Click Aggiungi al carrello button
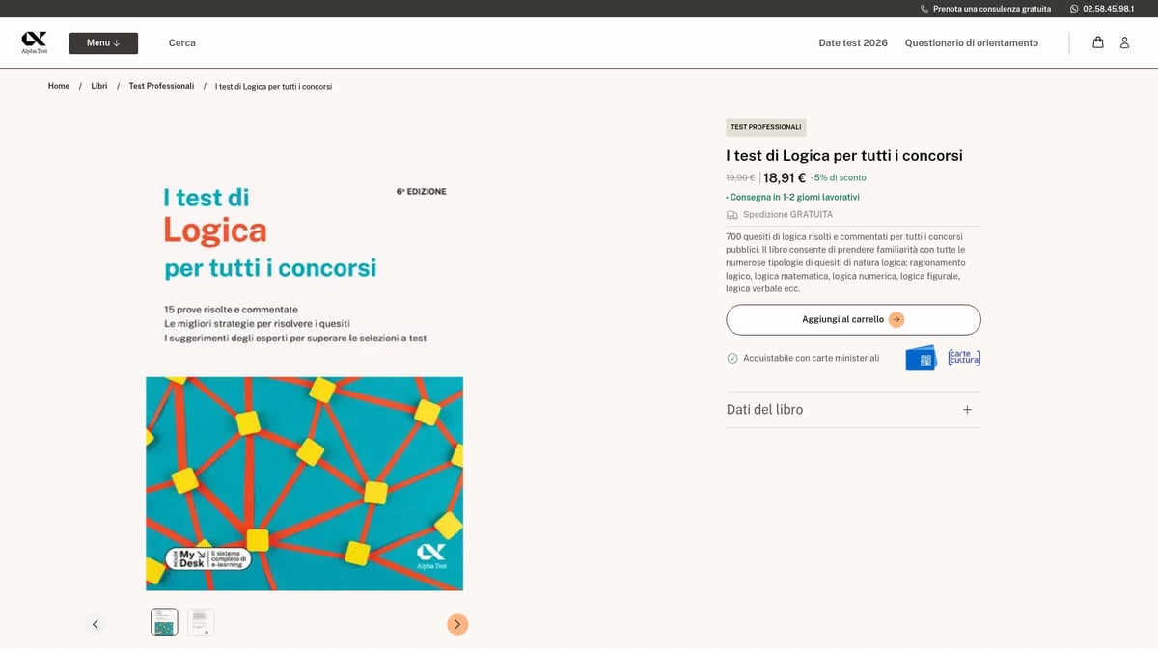 pos(853,319)
